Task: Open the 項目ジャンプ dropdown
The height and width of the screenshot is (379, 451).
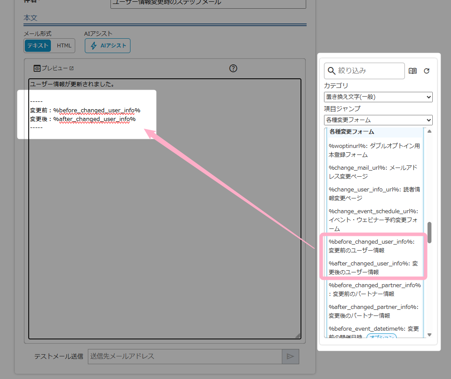Action: [378, 120]
